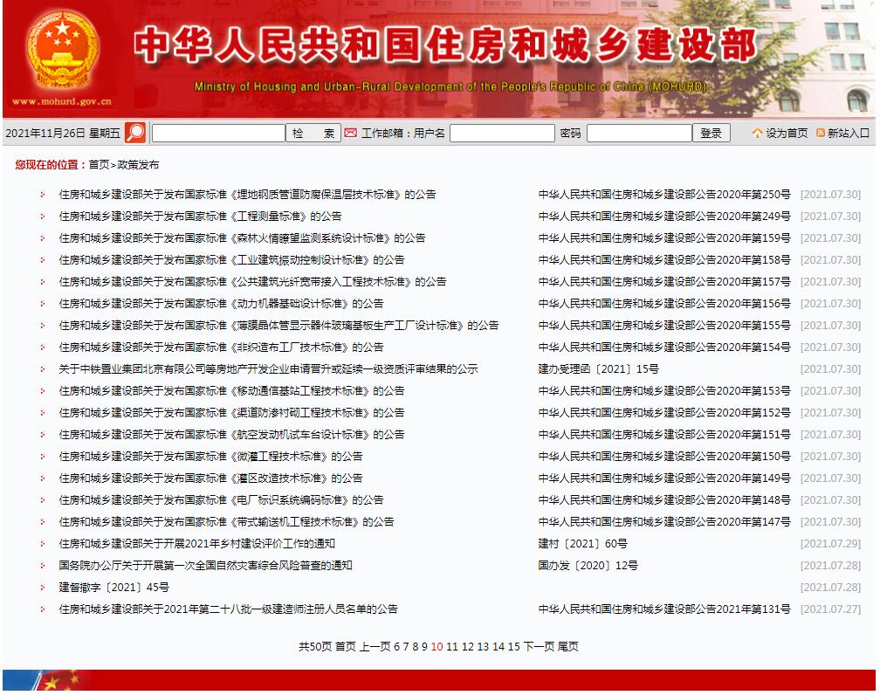The width and height of the screenshot is (880, 695).
Task: Click 上一页 to go to previous page
Action: (x=375, y=647)
